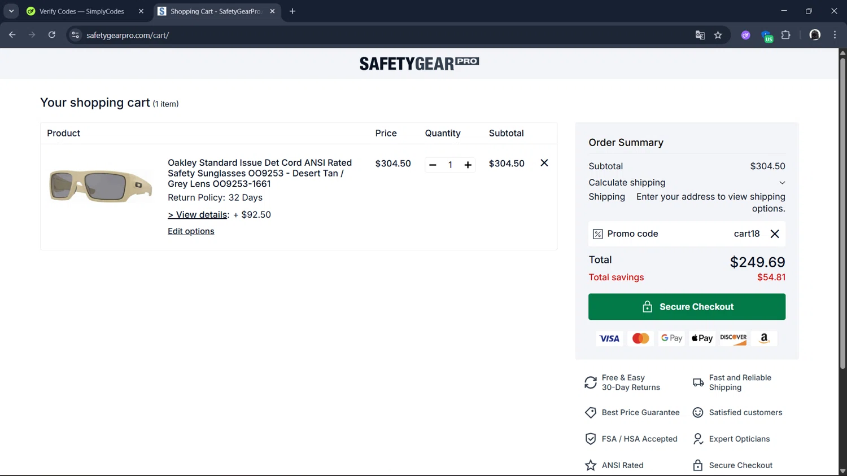Click the Edit options link
Screen dimensions: 847x476
click(191, 231)
